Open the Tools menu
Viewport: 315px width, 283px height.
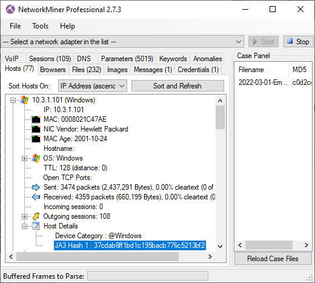tap(41, 26)
